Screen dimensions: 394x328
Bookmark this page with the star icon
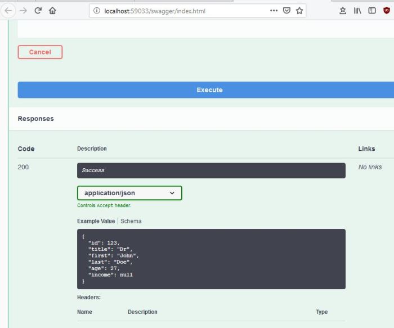[299, 11]
